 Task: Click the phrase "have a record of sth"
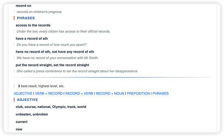pyautogui.click(x=32, y=38)
